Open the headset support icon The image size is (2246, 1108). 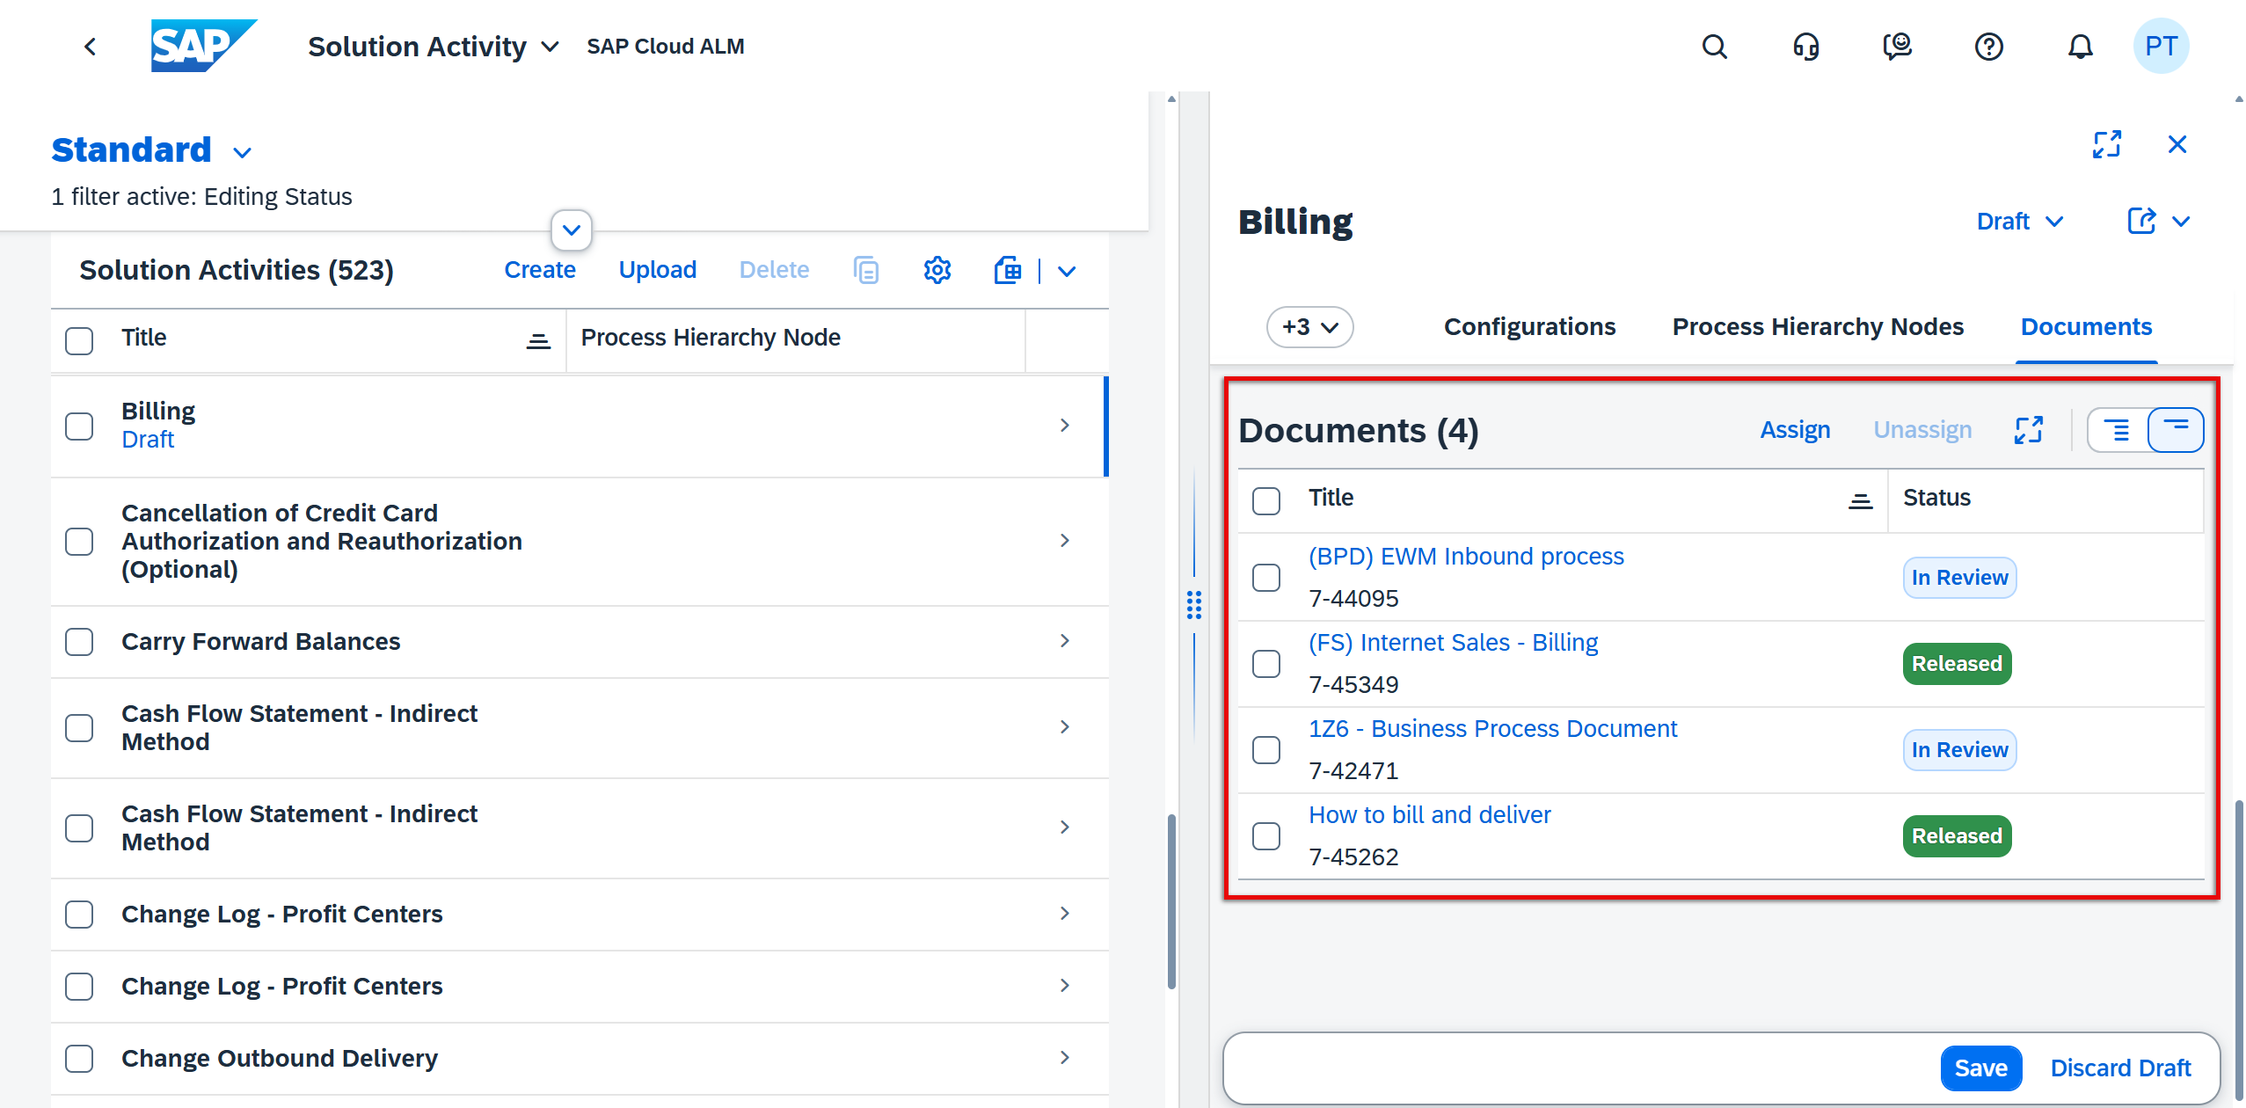tap(1805, 46)
